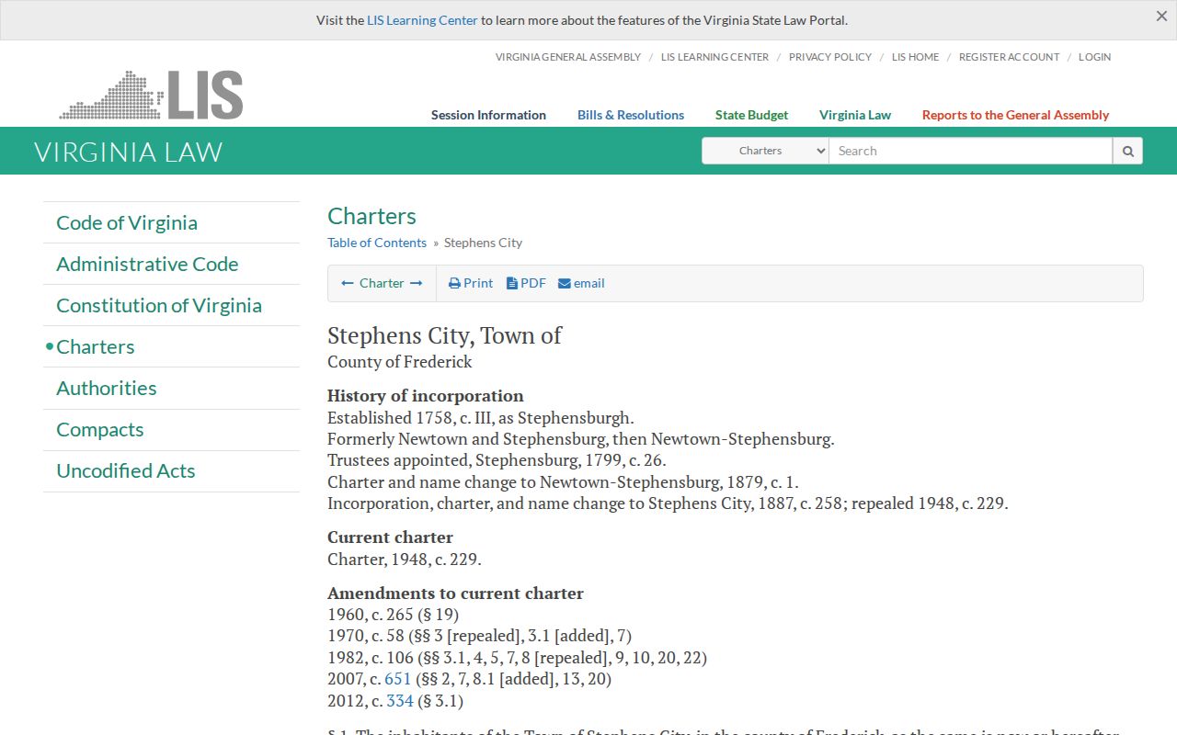Download charter as PDF

pyautogui.click(x=526, y=283)
